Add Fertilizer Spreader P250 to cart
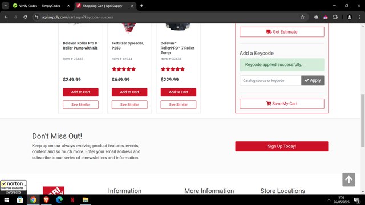 point(129,92)
